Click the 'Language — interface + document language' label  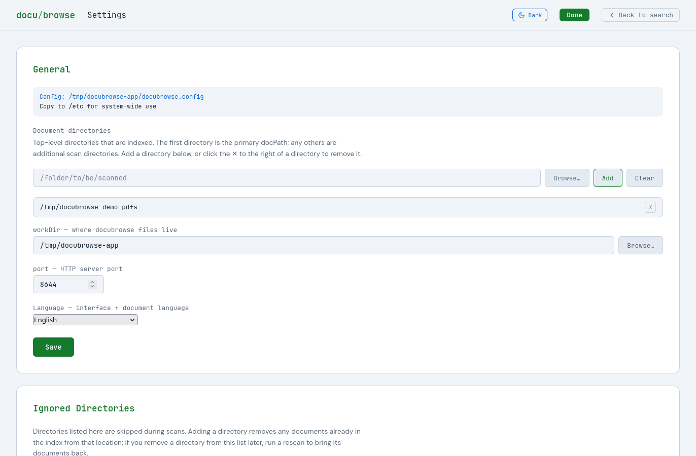(x=111, y=308)
